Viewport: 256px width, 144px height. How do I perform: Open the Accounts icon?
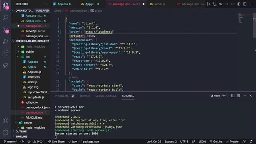click(x=6, y=120)
